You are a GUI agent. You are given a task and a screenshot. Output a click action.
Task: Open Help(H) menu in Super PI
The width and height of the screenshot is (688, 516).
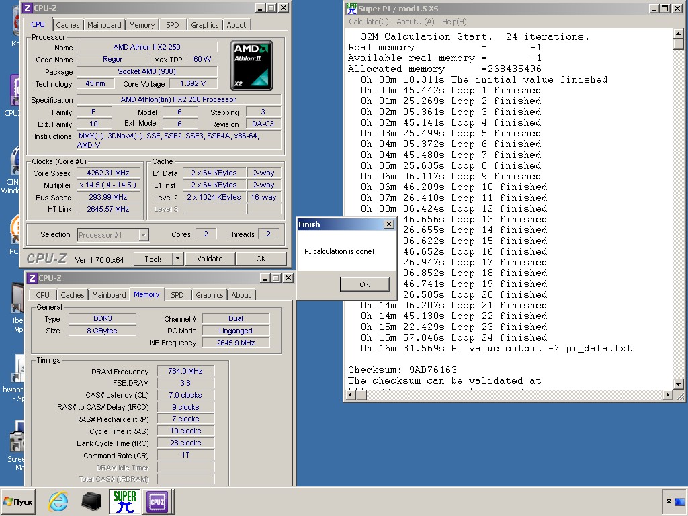coord(454,21)
